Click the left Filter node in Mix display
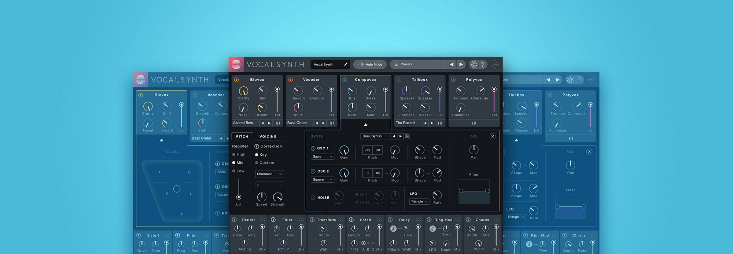 pyautogui.click(x=461, y=191)
